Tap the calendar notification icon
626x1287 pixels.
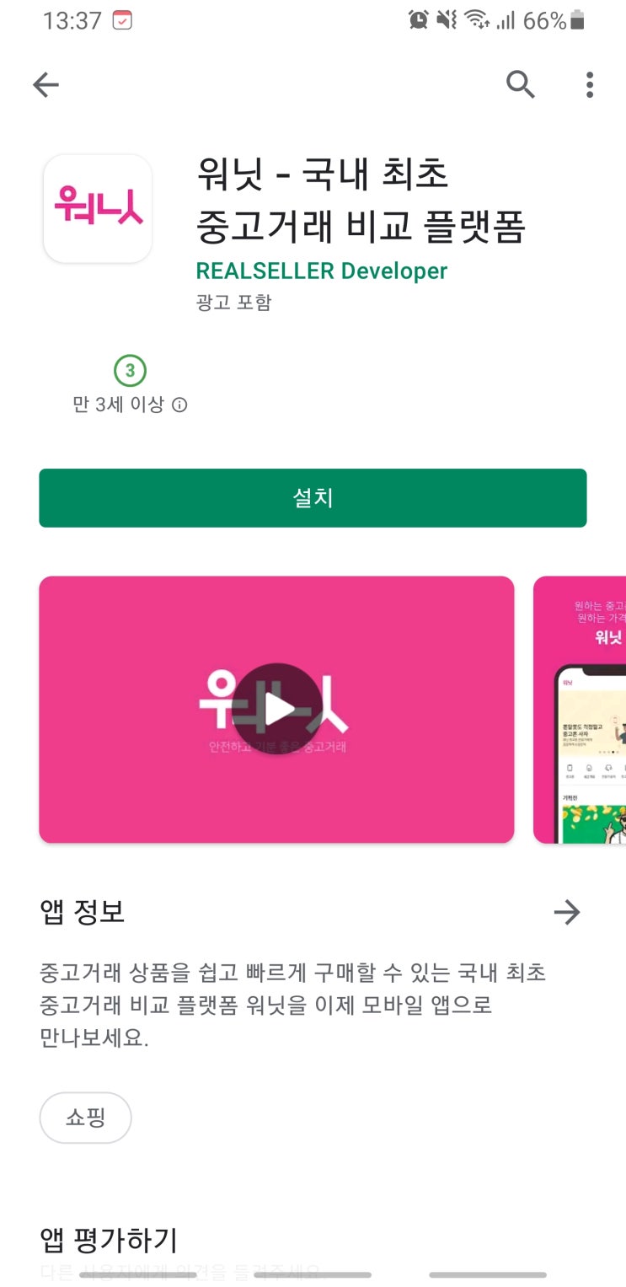click(x=122, y=20)
